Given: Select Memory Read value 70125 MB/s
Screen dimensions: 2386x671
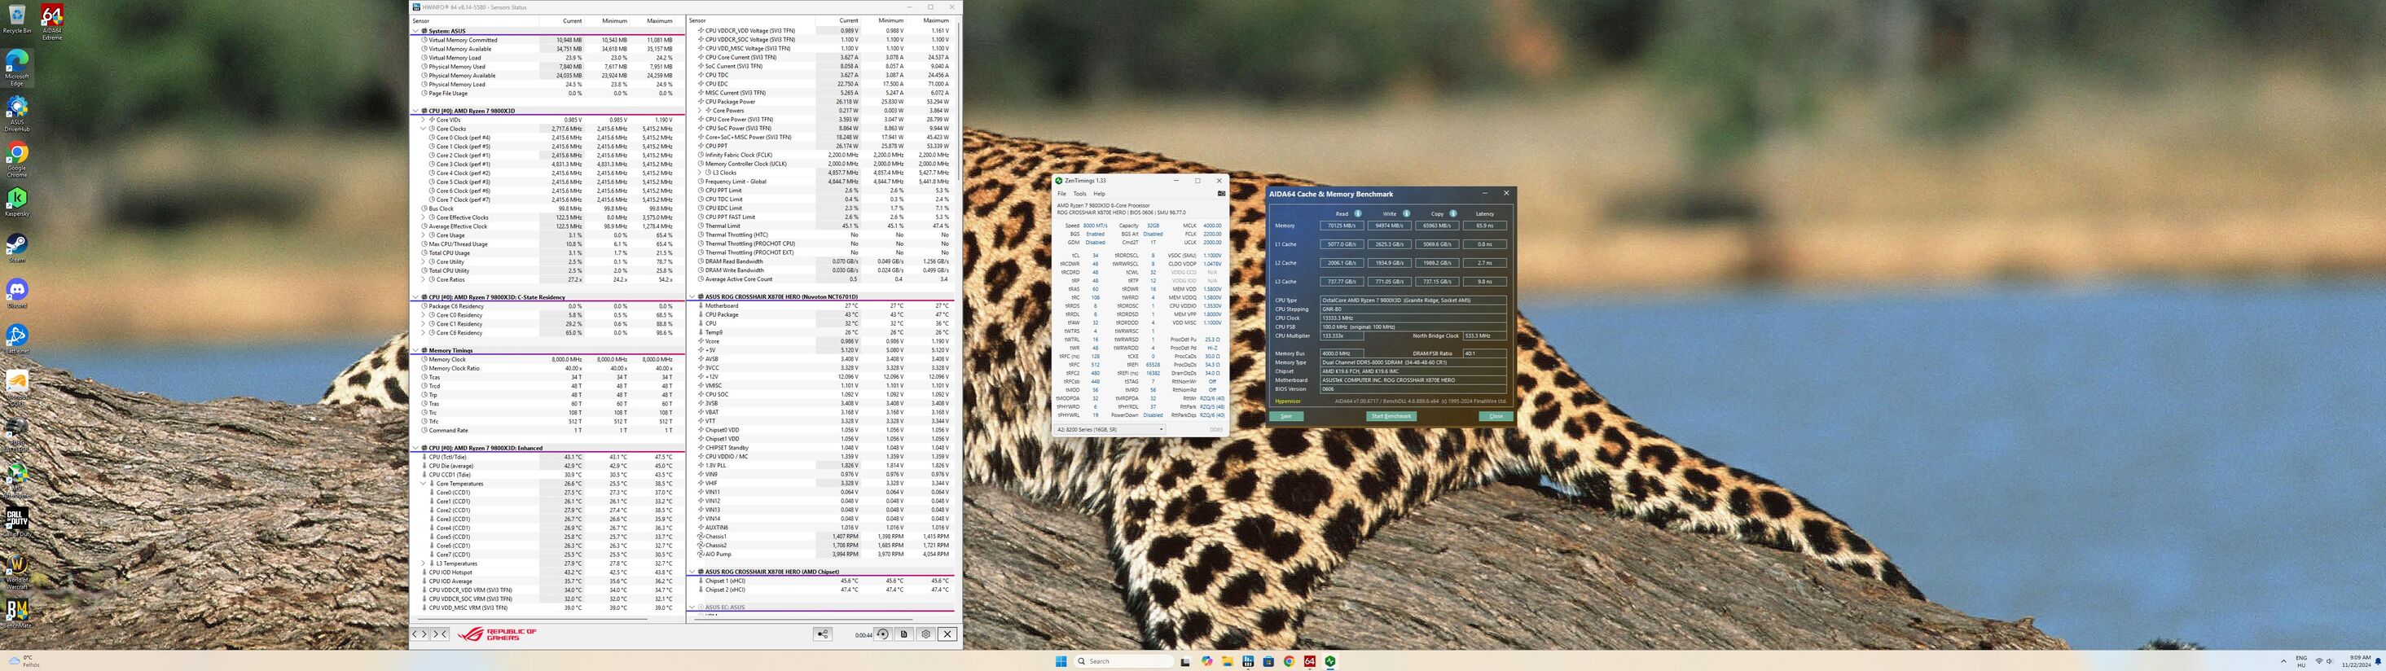Looking at the screenshot, I should 1341,226.
